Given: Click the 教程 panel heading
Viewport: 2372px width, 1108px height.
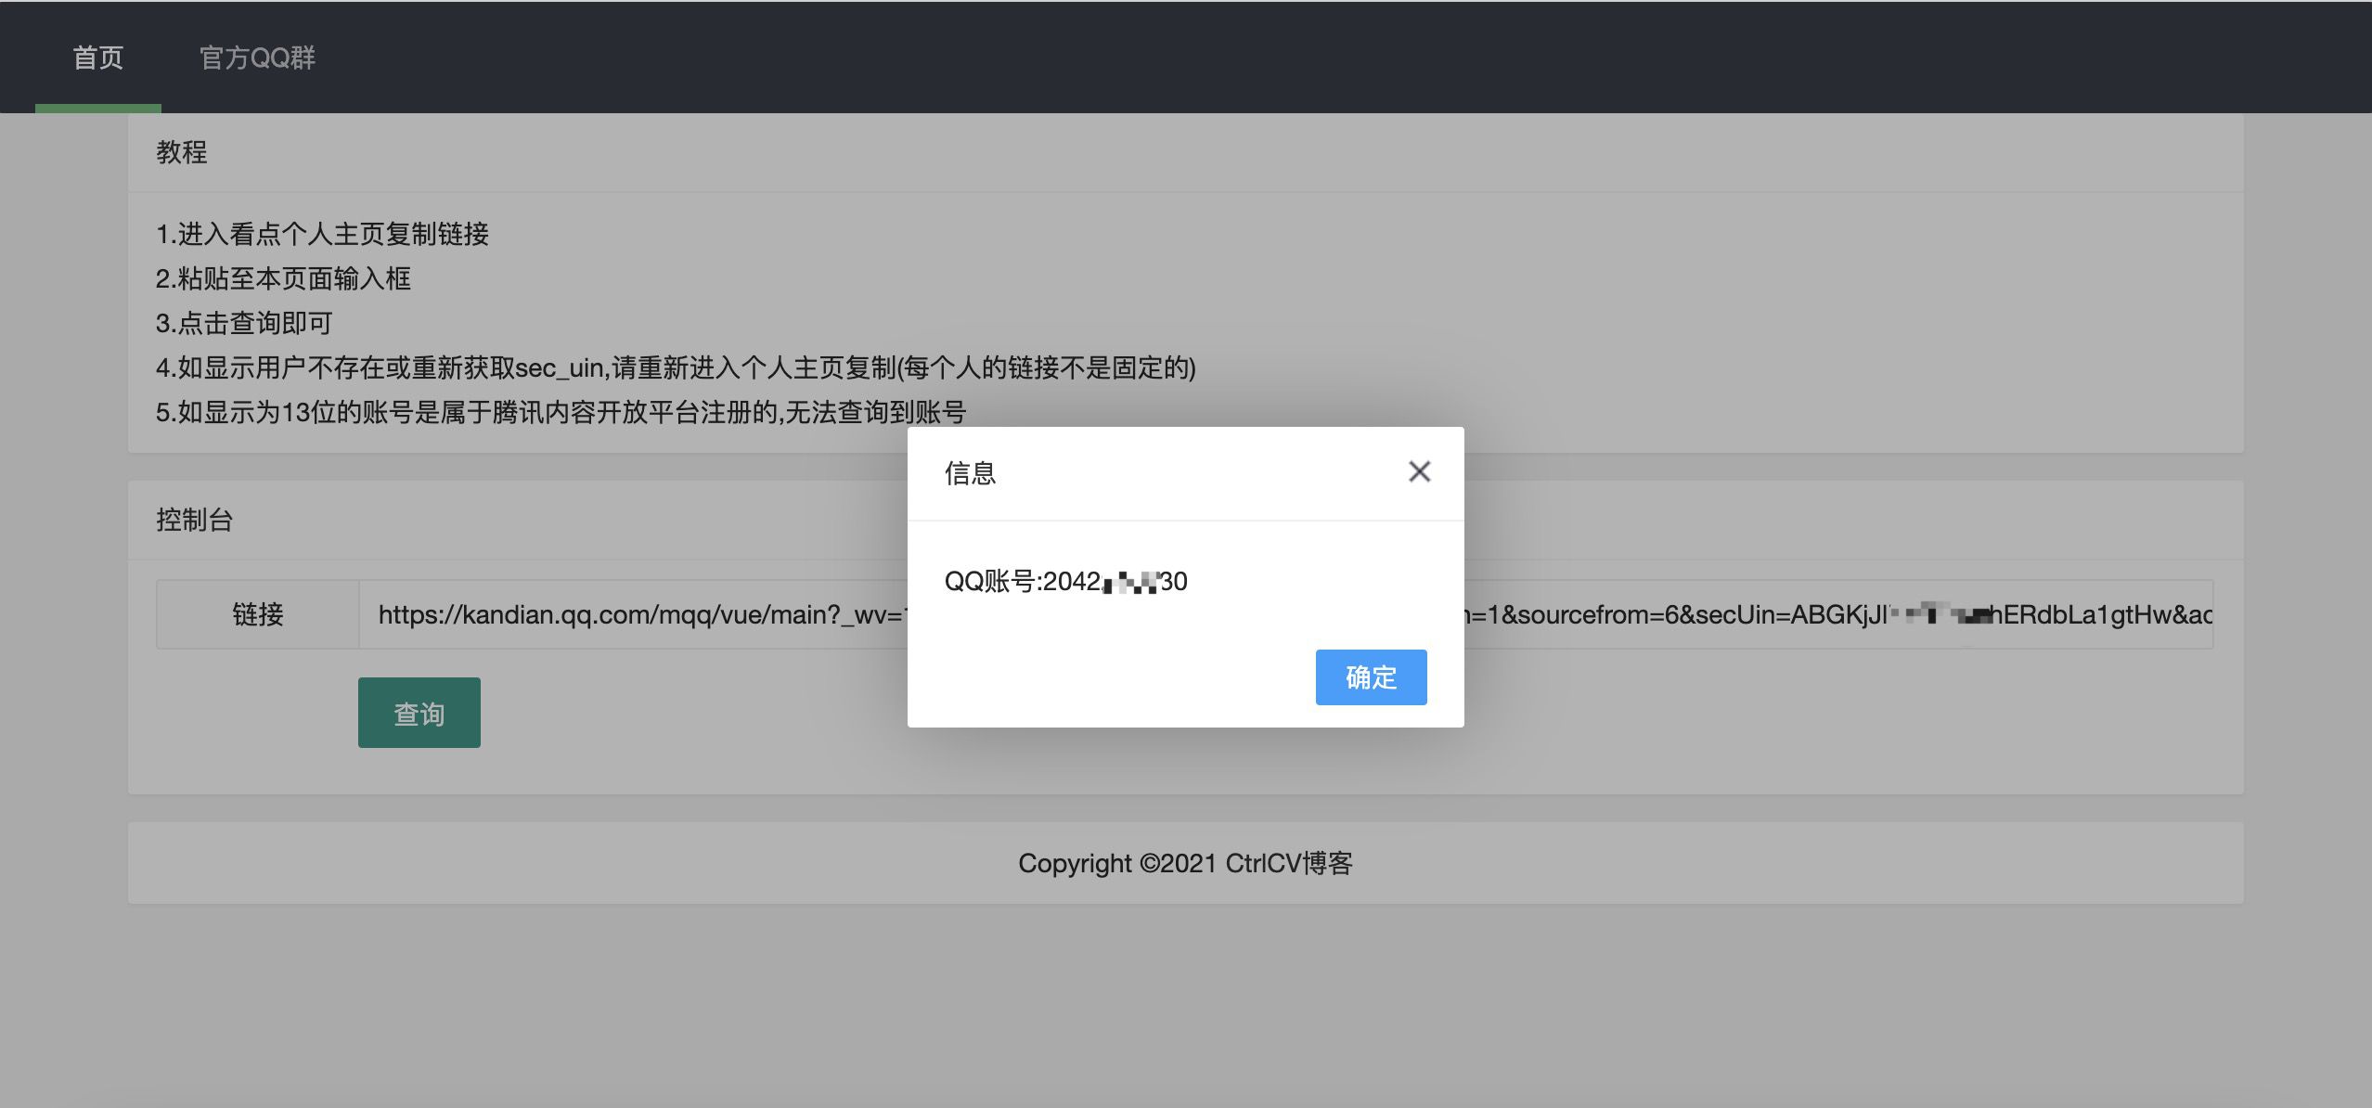Looking at the screenshot, I should pos(181,152).
